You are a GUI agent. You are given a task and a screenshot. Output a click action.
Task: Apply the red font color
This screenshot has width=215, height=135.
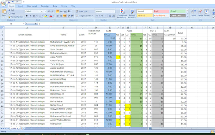51,16
